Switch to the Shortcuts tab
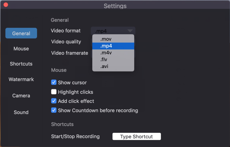This screenshot has width=230, height=147. [21, 64]
